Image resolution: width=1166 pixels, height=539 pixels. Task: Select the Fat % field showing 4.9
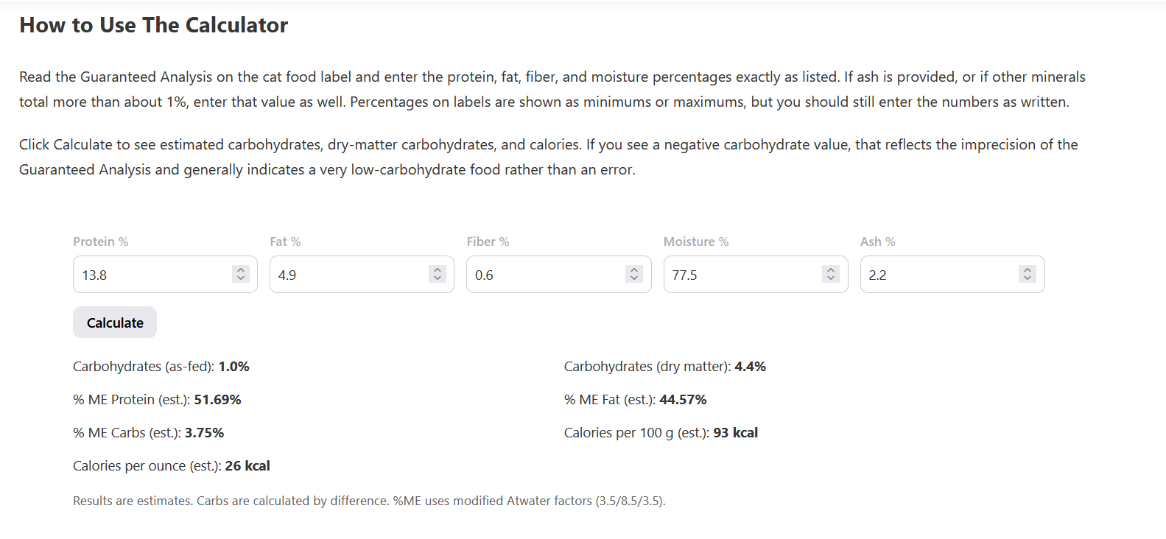(x=348, y=275)
